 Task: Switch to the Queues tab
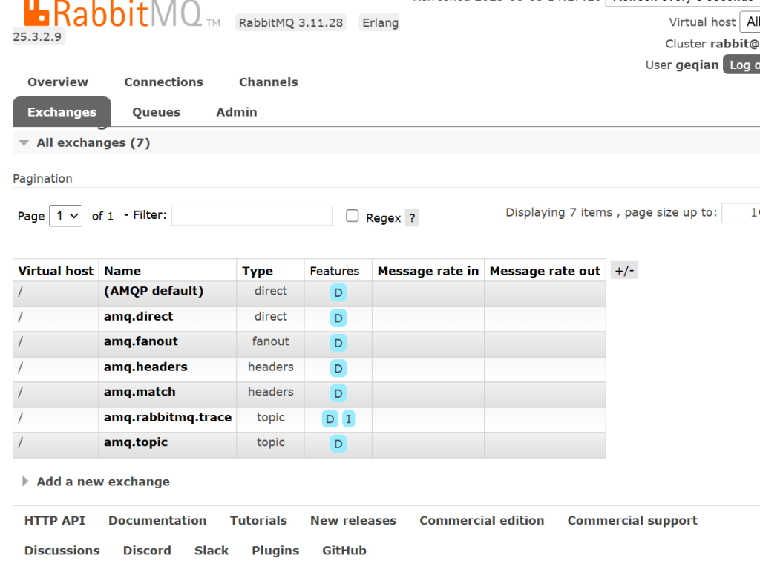[156, 112]
